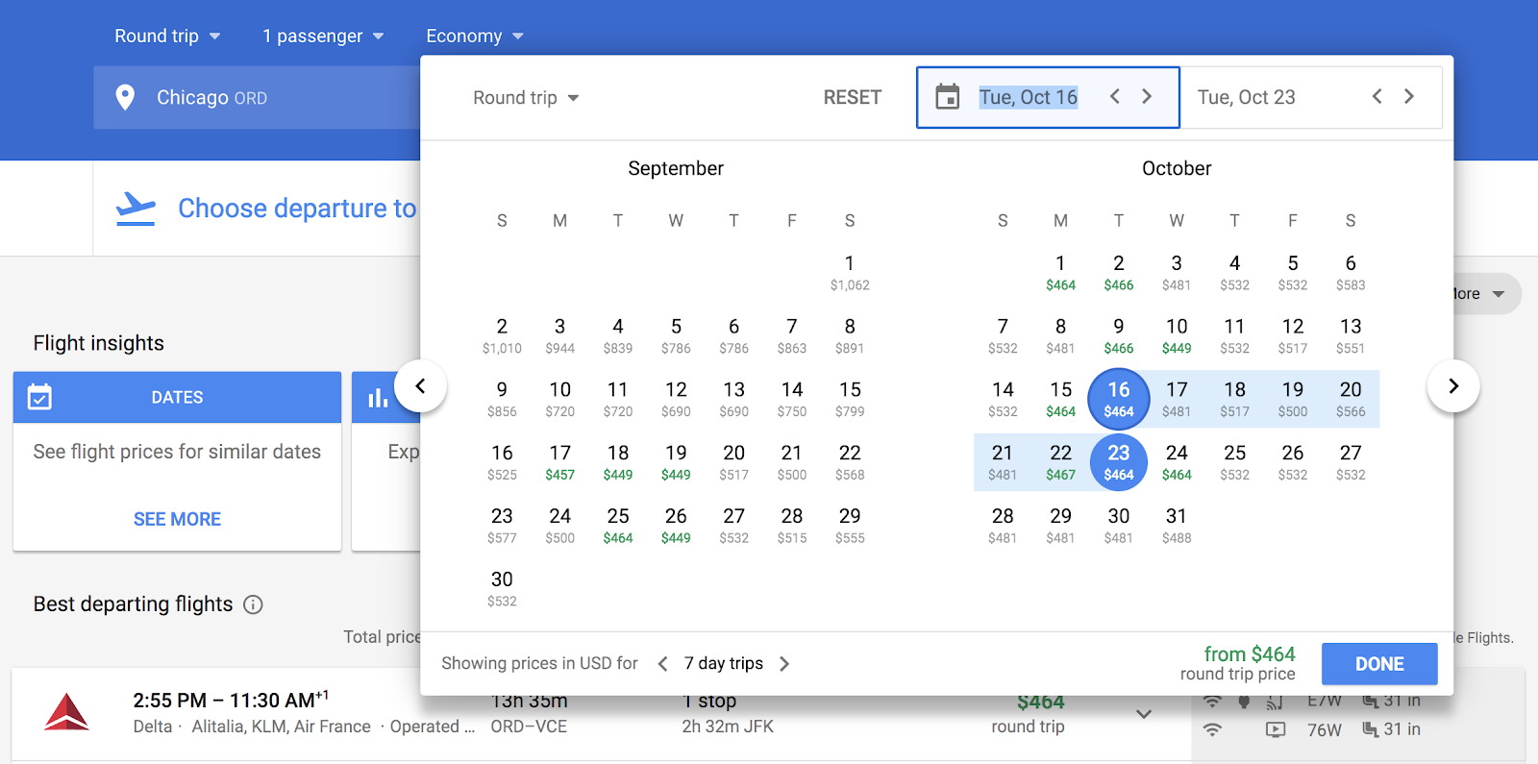The width and height of the screenshot is (1538, 764).
Task: Click the calendar check icon on Dates tab
Action: [39, 397]
